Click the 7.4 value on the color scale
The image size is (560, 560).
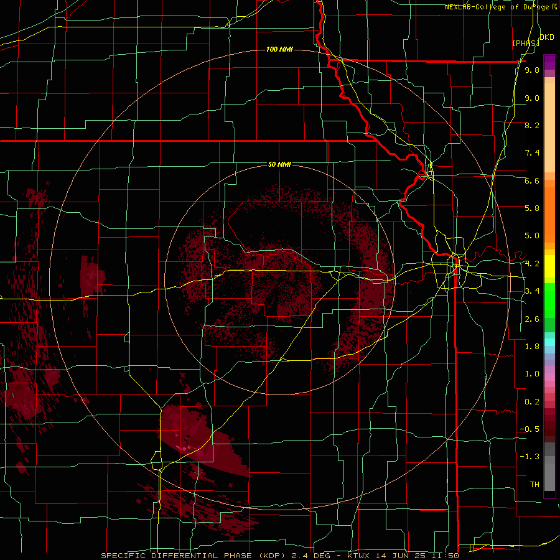[x=532, y=153]
